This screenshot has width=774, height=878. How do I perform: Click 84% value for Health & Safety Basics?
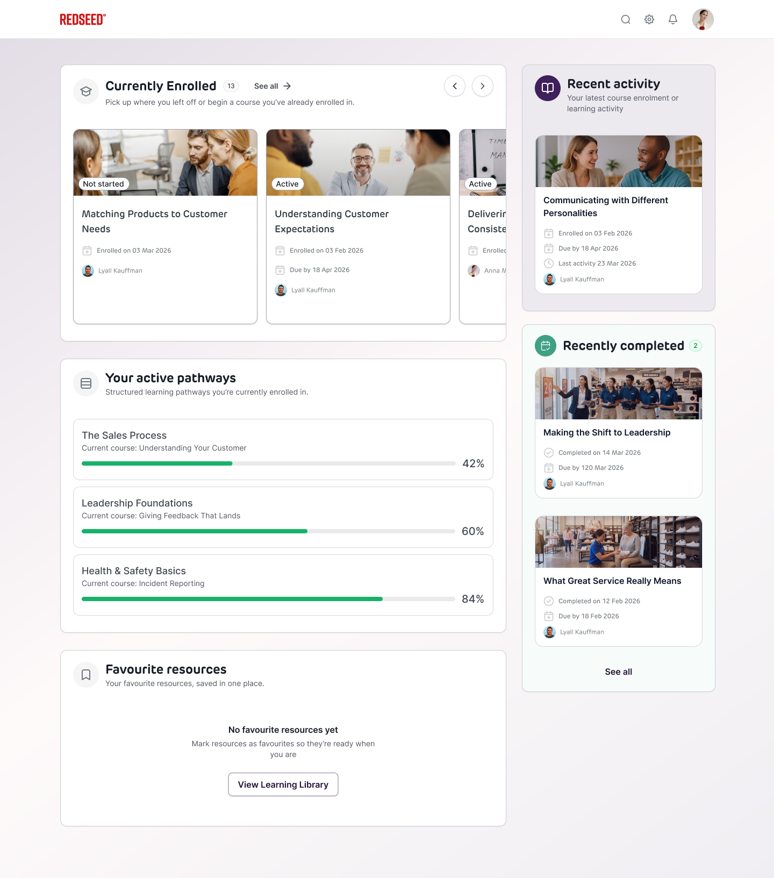(473, 599)
